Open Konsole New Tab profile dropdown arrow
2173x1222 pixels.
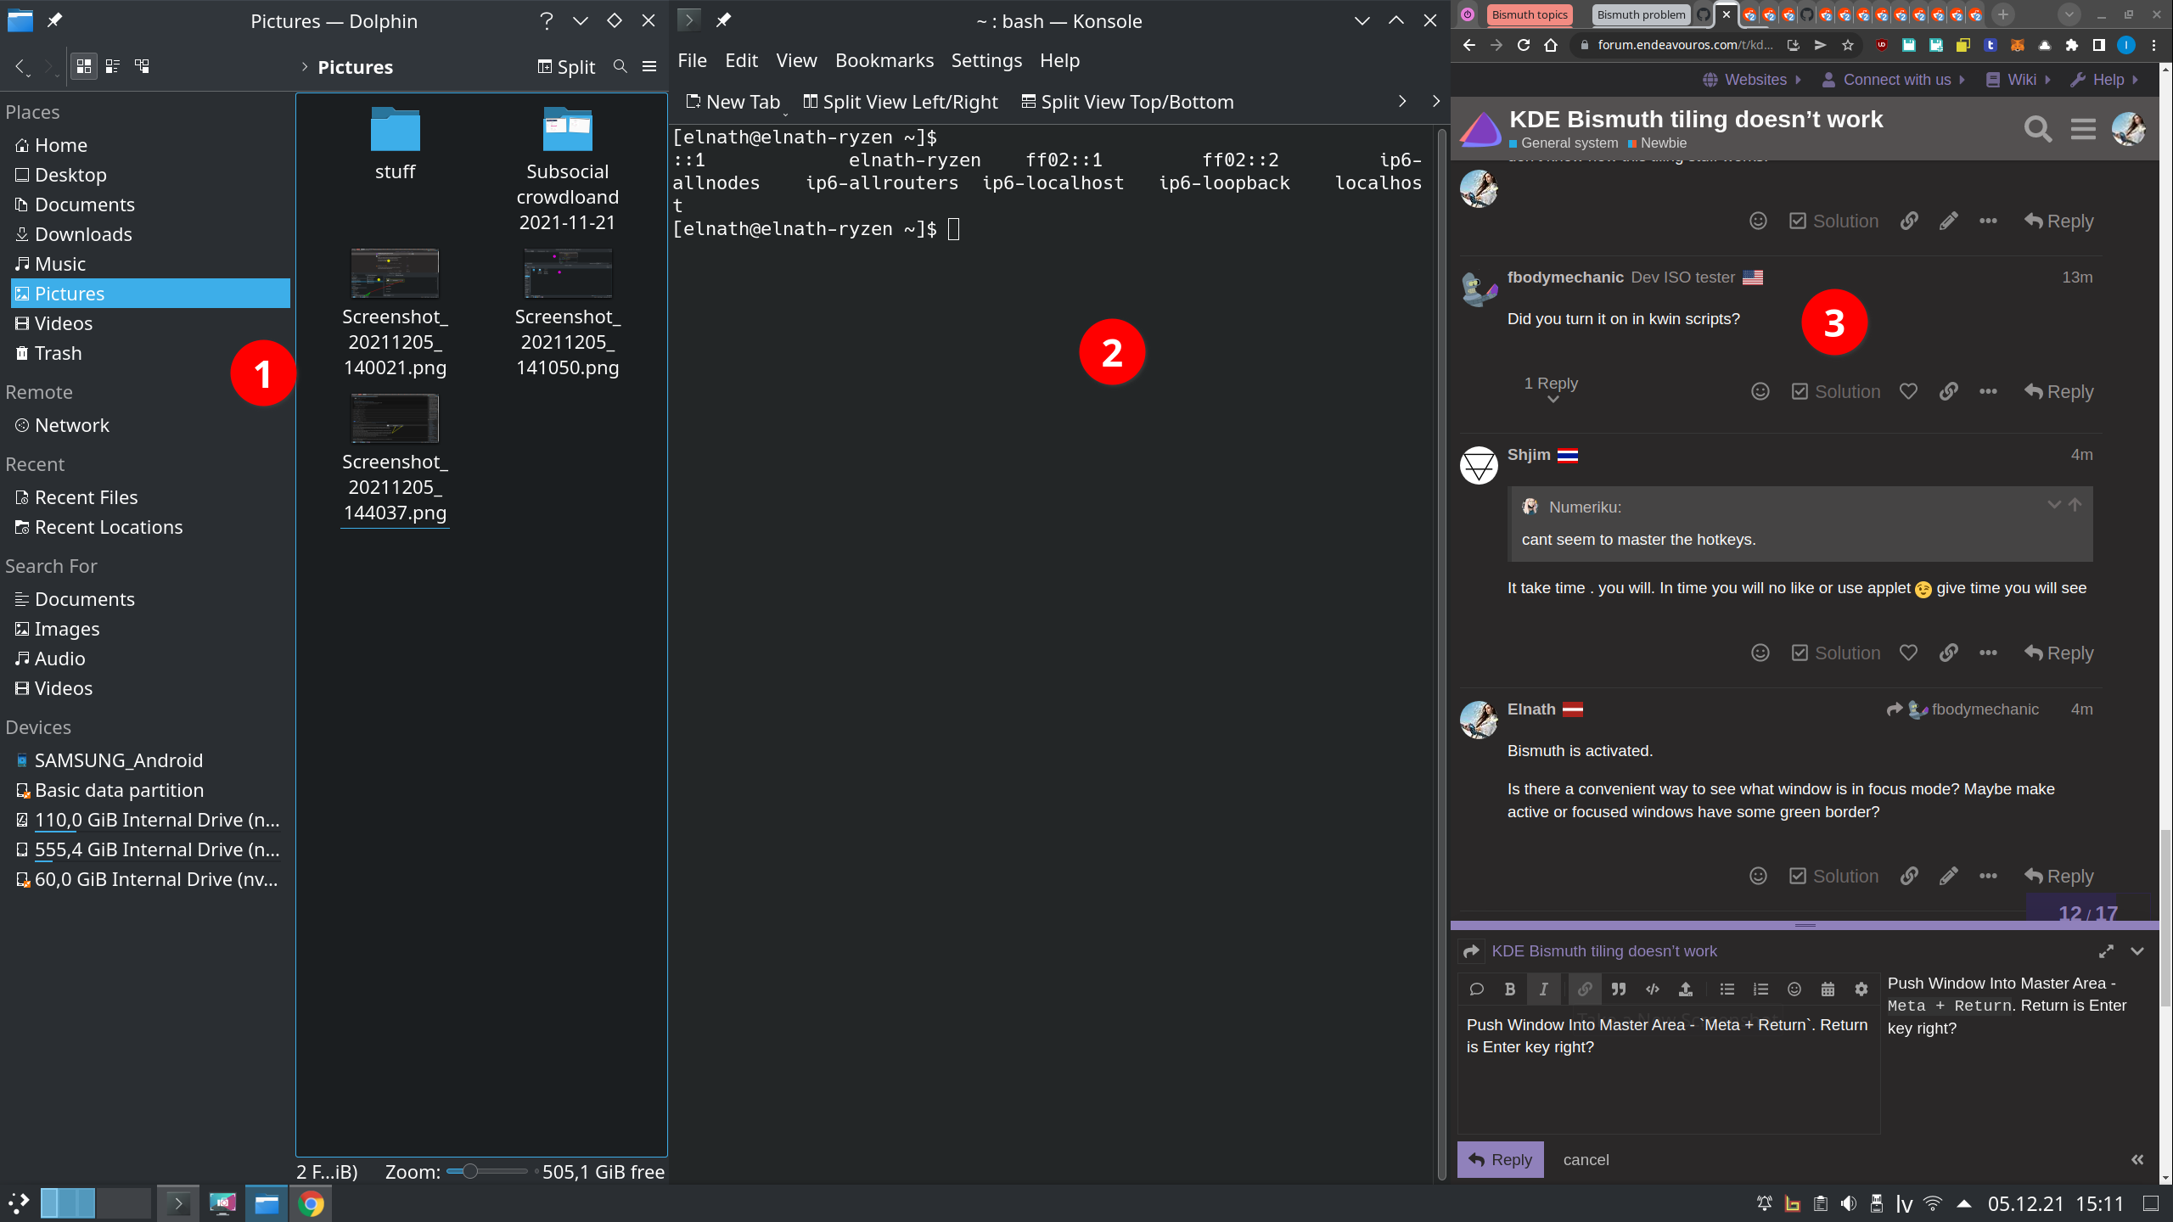pyautogui.click(x=785, y=113)
